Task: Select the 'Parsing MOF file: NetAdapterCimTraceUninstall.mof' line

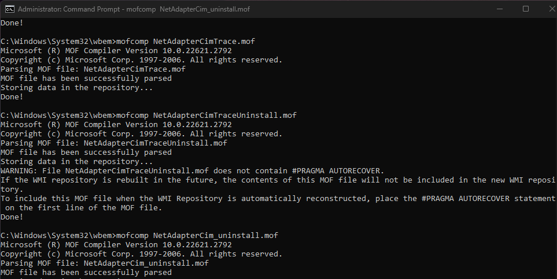Action: (114, 143)
